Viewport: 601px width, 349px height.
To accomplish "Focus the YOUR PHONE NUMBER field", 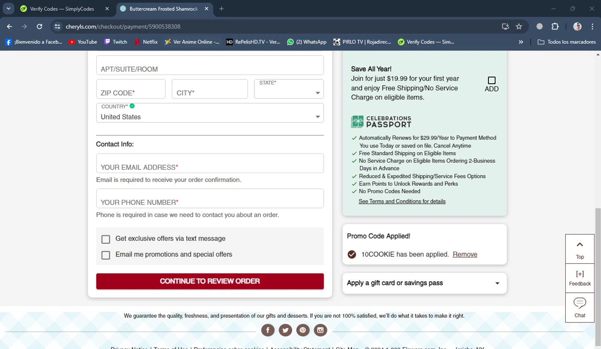I will pos(210,198).
